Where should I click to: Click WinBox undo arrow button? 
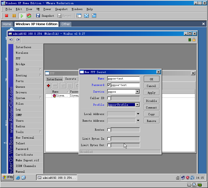tap(11, 40)
